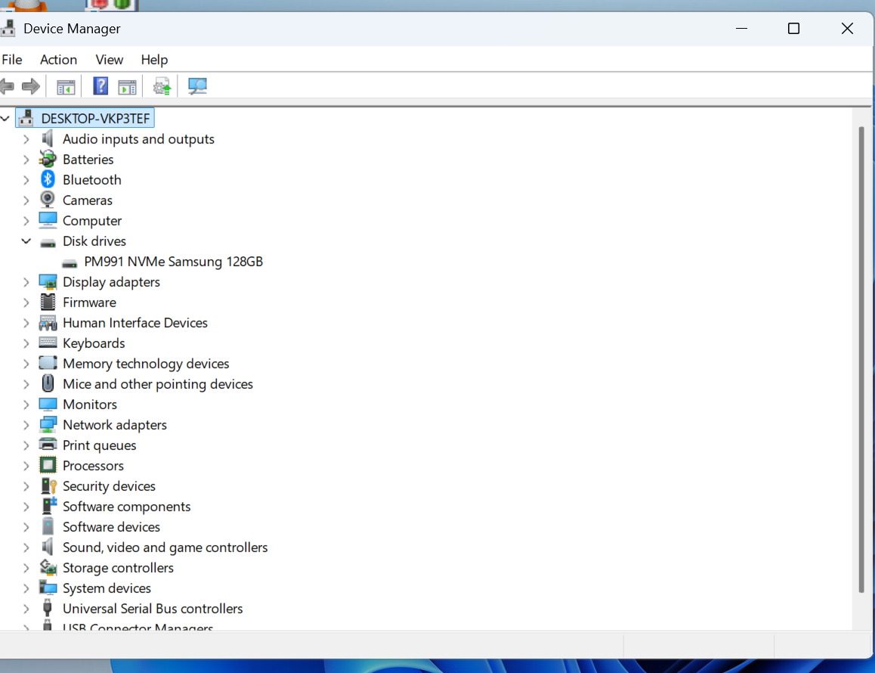Viewport: 875px width, 673px height.
Task: Click the Cameras webcam icon
Action: (48, 200)
